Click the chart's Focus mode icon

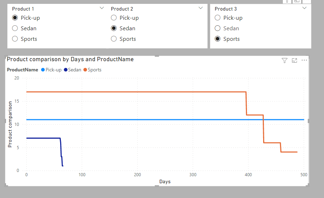pyautogui.click(x=294, y=60)
